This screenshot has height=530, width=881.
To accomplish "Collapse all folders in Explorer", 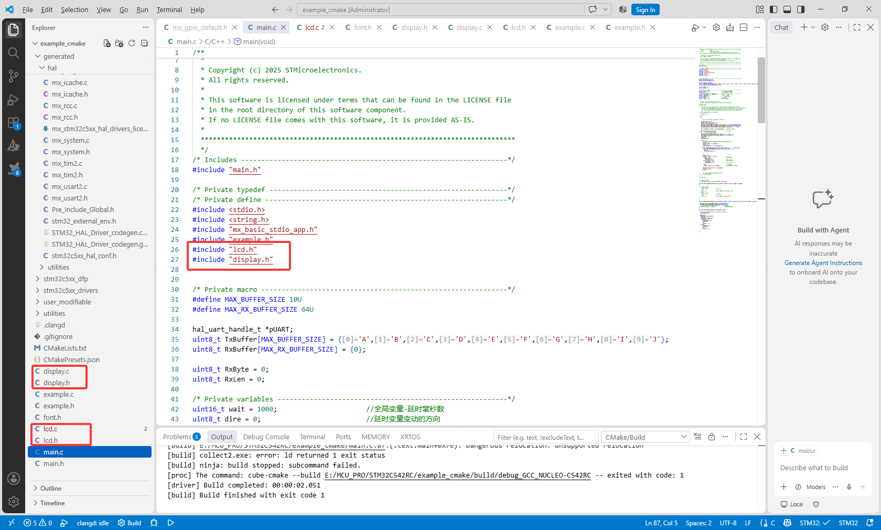I will click(x=144, y=44).
